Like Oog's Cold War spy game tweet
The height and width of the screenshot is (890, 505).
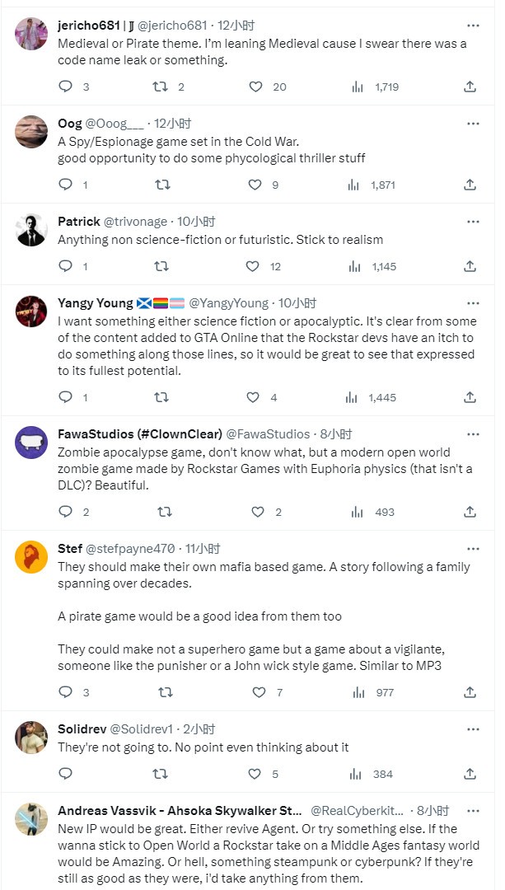pyautogui.click(x=255, y=185)
